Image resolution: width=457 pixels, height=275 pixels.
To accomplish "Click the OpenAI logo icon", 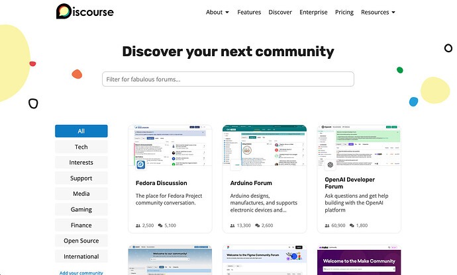I will (x=330, y=165).
